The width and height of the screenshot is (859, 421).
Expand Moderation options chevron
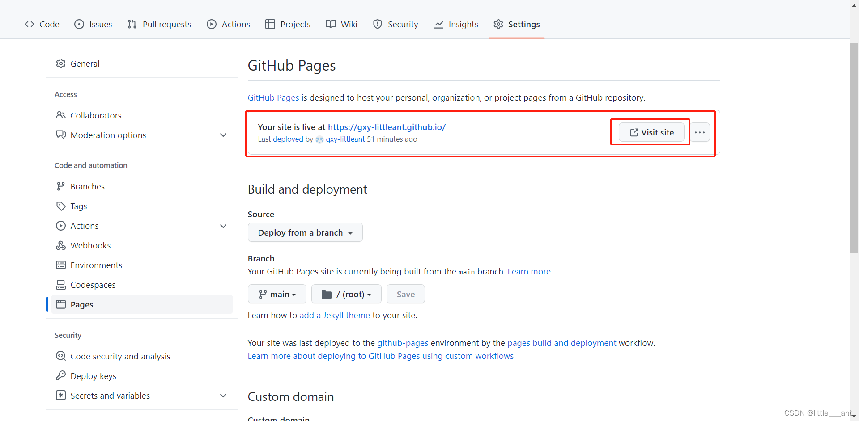coord(223,135)
